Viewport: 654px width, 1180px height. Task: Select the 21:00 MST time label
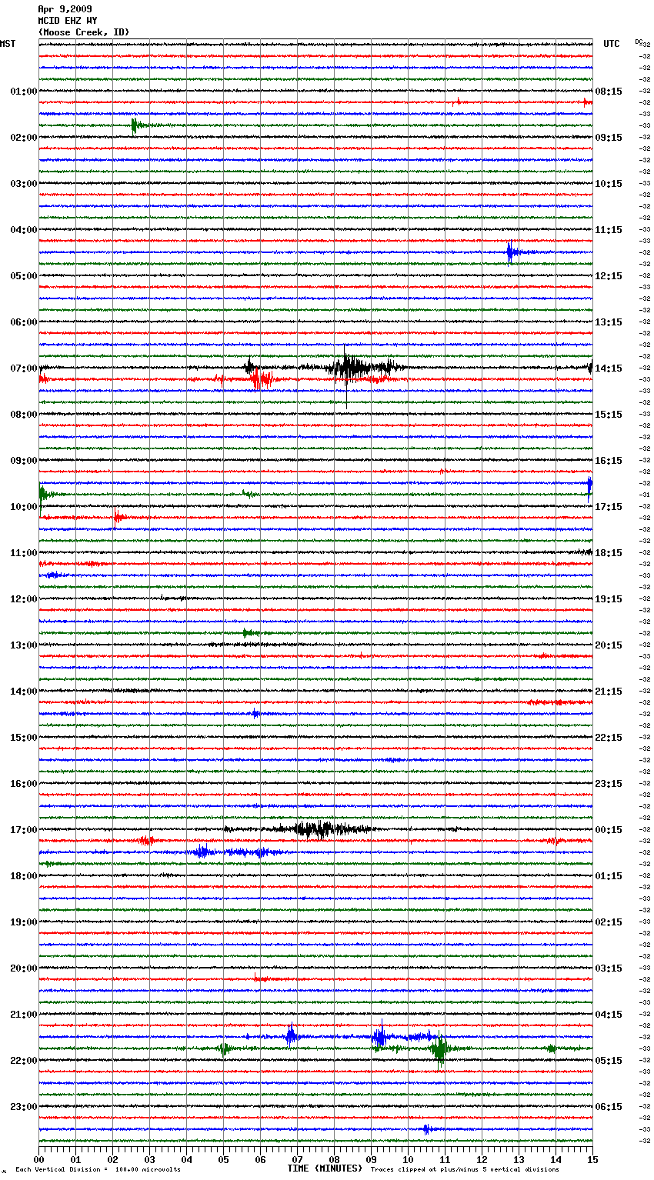(x=24, y=1015)
